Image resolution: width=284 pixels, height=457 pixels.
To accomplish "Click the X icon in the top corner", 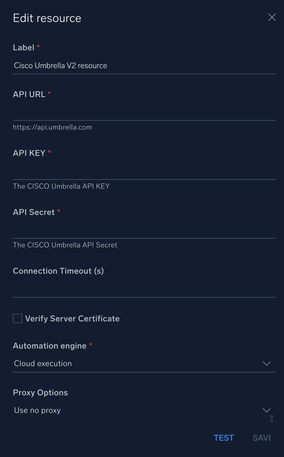I will 272,17.
